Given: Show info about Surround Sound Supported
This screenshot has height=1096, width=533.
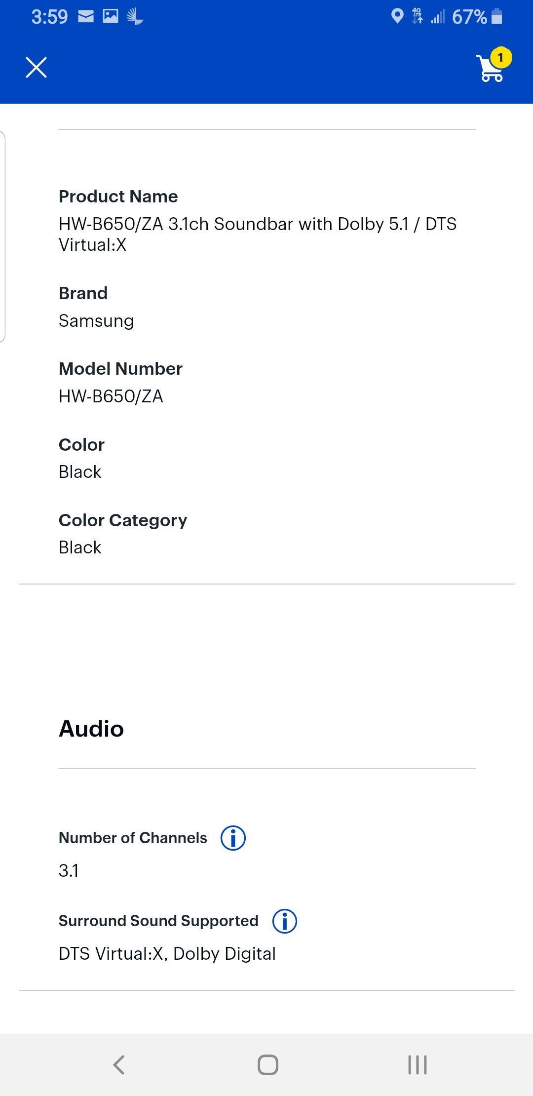Looking at the screenshot, I should [285, 921].
